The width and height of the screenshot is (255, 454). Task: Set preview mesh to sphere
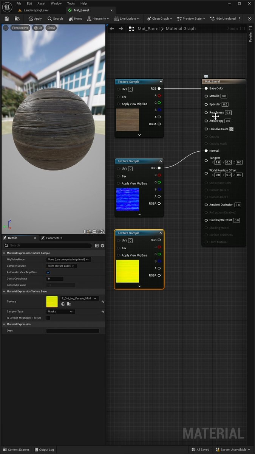click(x=90, y=232)
